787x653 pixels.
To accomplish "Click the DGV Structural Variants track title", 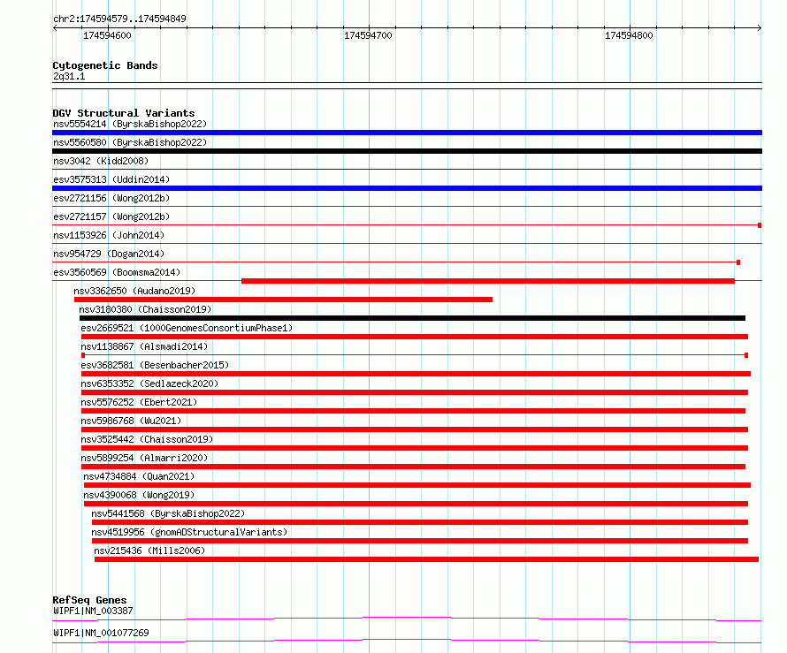I will click(124, 113).
